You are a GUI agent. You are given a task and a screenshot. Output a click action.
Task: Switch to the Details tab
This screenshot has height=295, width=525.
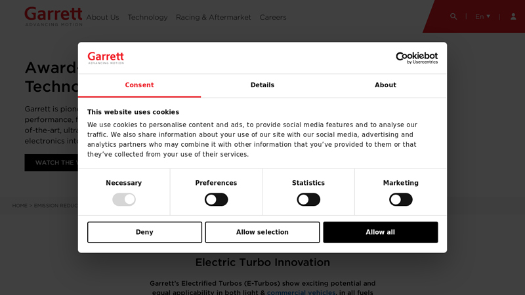(262, 85)
